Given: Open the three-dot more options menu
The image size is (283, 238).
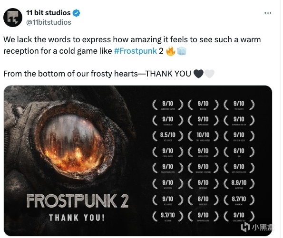Looking at the screenshot, I should (268, 13).
